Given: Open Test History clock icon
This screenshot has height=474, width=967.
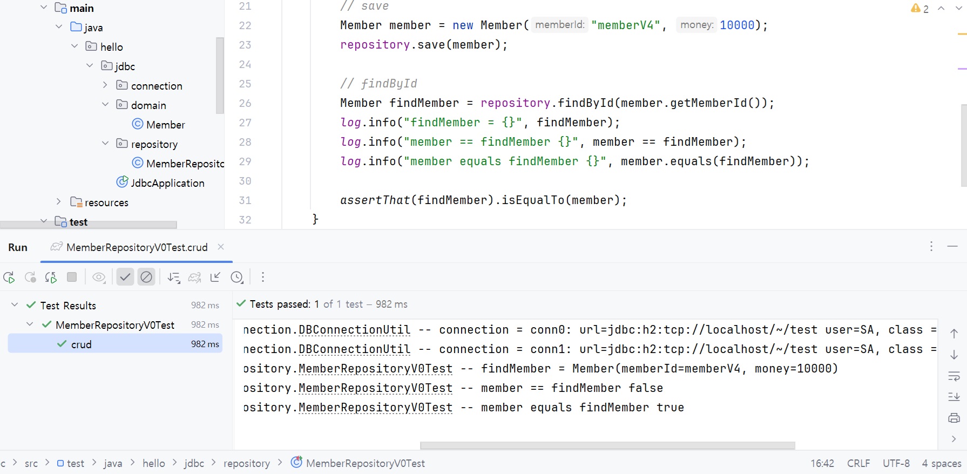Looking at the screenshot, I should click(x=236, y=277).
